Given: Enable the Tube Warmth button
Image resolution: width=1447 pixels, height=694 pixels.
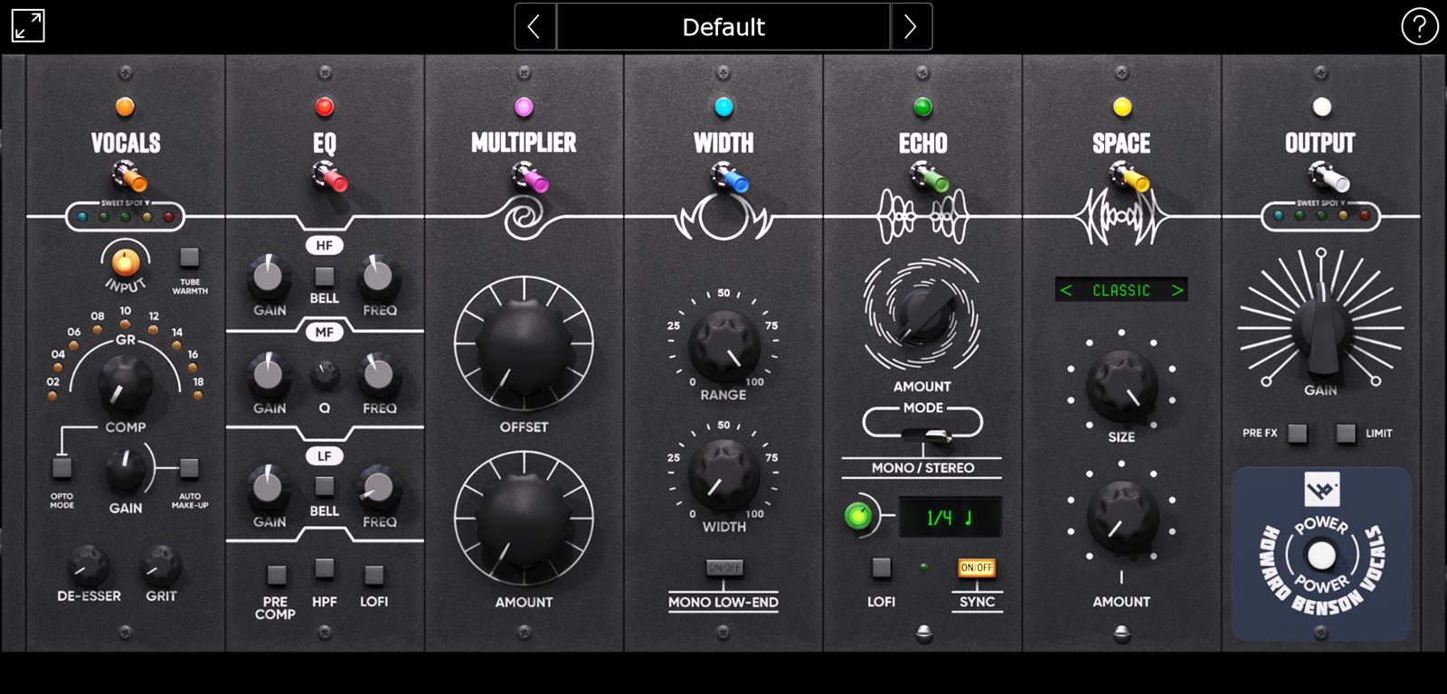Looking at the screenshot, I should pyautogui.click(x=189, y=258).
